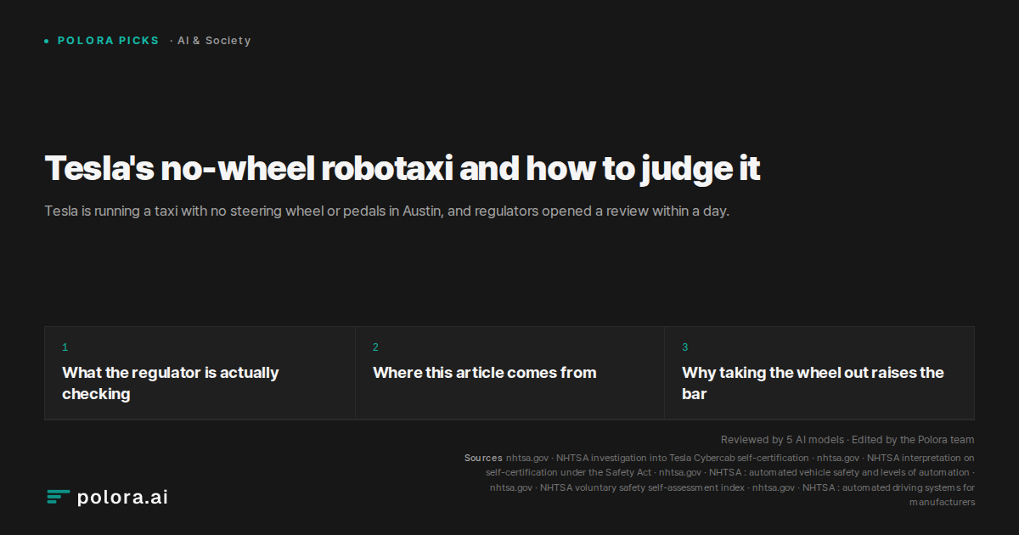
Task: Open card 'Why taking the wheel out raises the bar'
Action: (x=819, y=373)
